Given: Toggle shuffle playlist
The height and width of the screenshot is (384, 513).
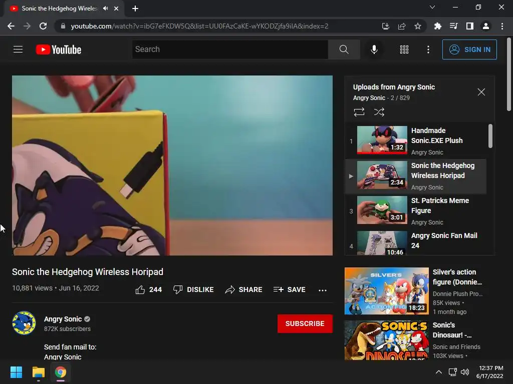Looking at the screenshot, I should coord(379,112).
